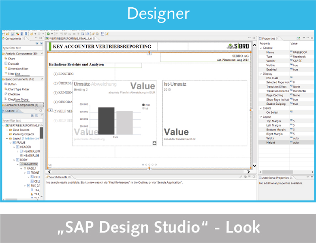Screen dimensions: 316x243
Task: Click the arrow icon on Umsatz-Abweichung tile
Action: tap(155, 143)
